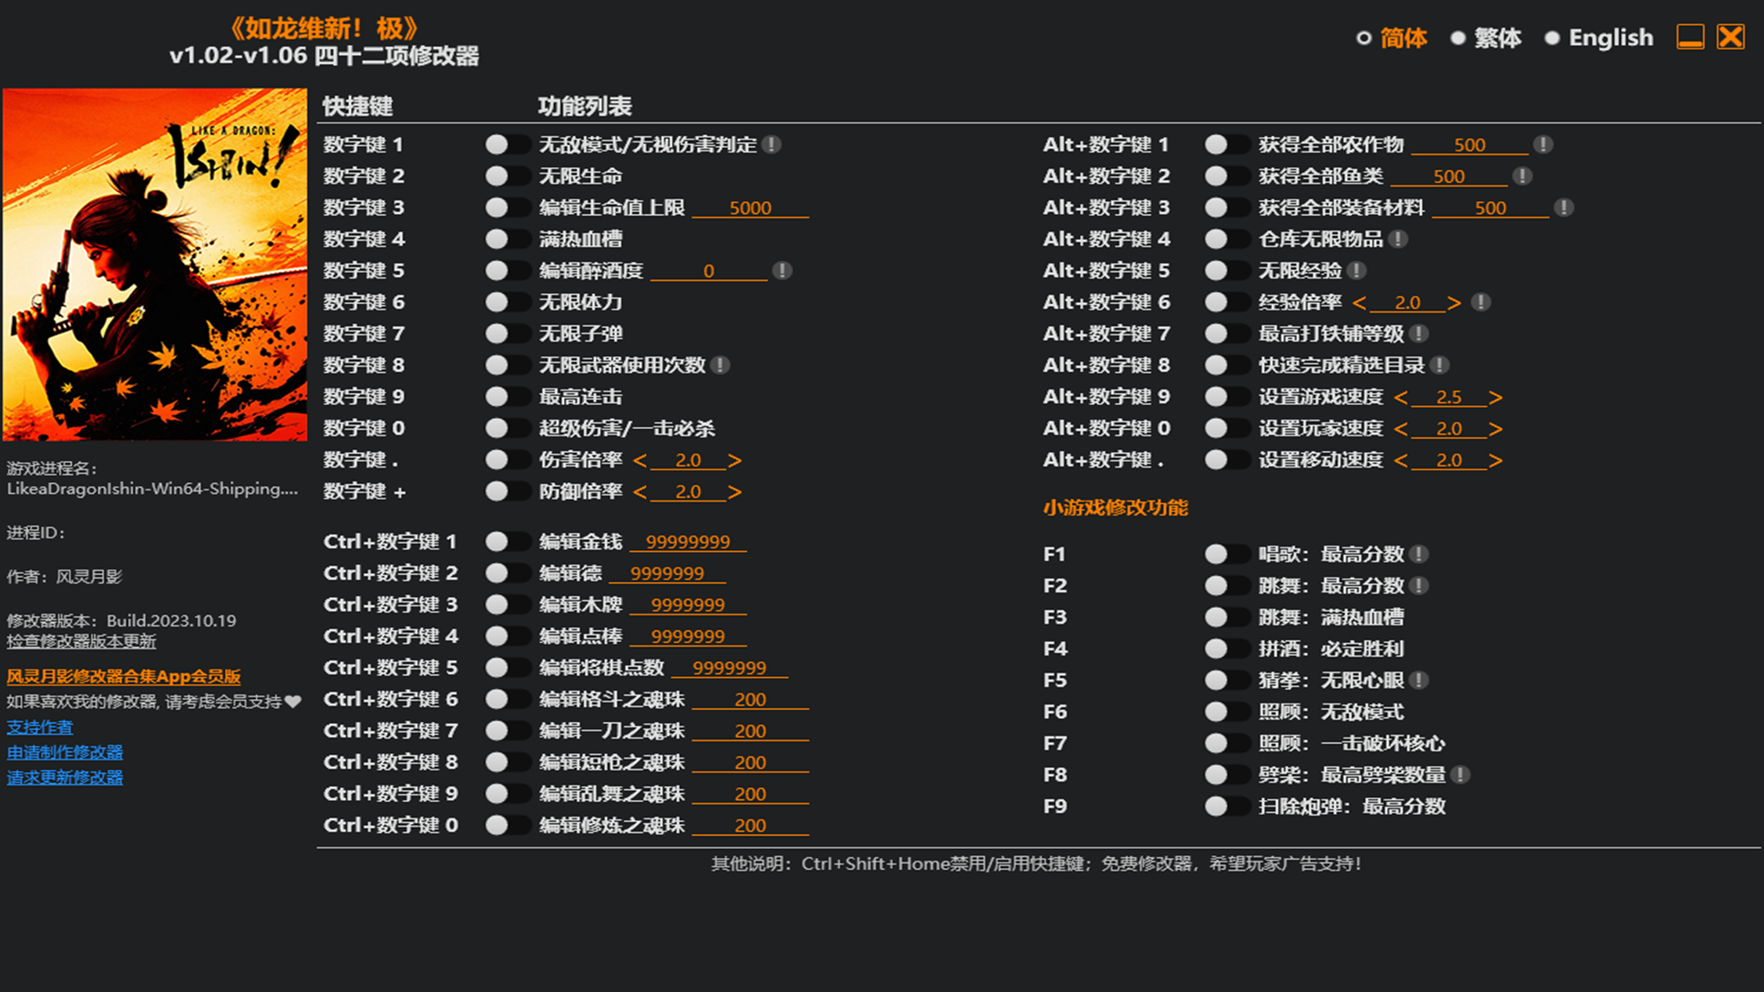Increase 伤害倍率 with right arrow
The width and height of the screenshot is (1764, 992).
[x=734, y=460]
